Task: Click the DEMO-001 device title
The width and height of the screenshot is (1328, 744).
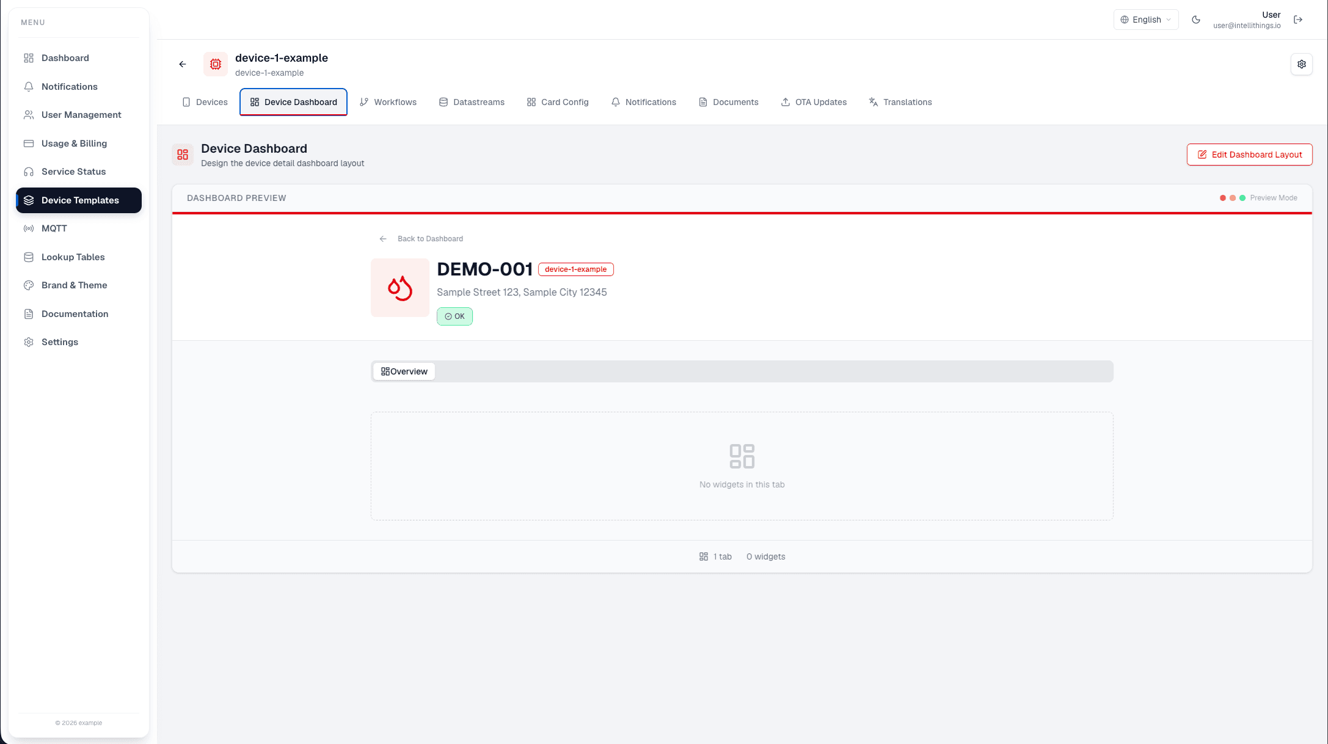Action: (x=485, y=269)
